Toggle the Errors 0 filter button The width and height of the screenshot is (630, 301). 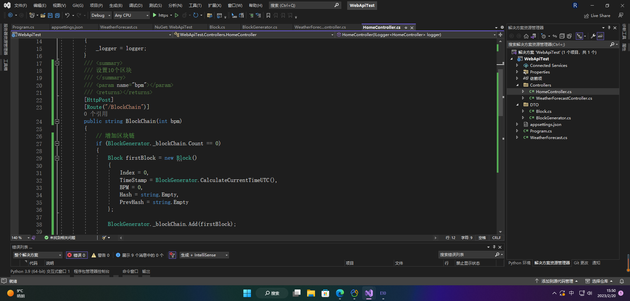77,255
